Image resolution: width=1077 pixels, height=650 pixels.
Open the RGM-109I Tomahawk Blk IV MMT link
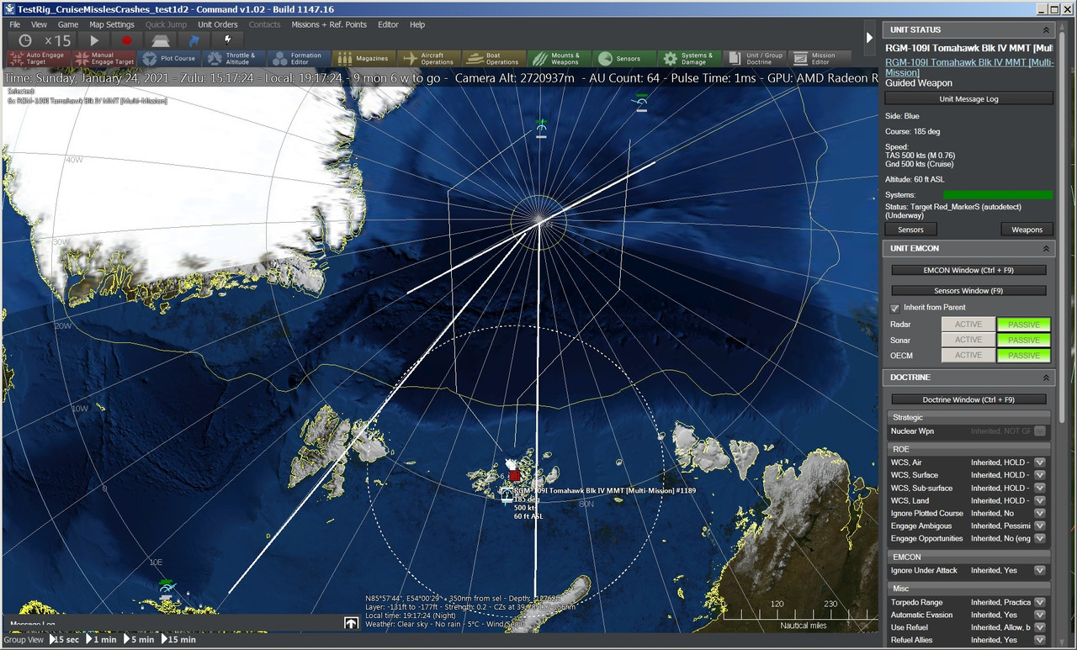coord(969,67)
